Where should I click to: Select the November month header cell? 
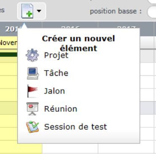click(x=9, y=42)
